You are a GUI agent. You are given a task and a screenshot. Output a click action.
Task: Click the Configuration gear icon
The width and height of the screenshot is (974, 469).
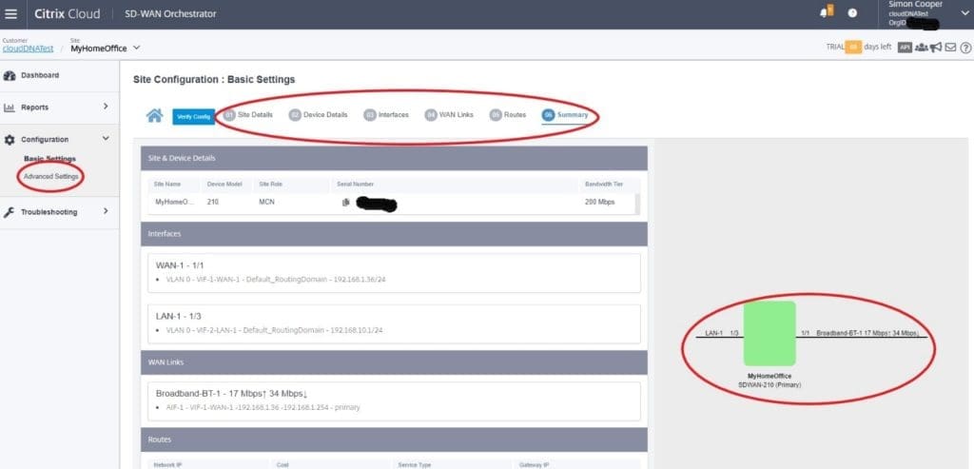[10, 140]
